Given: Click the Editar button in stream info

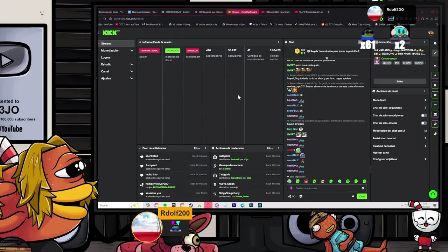Looking at the screenshot, I should [400, 82].
